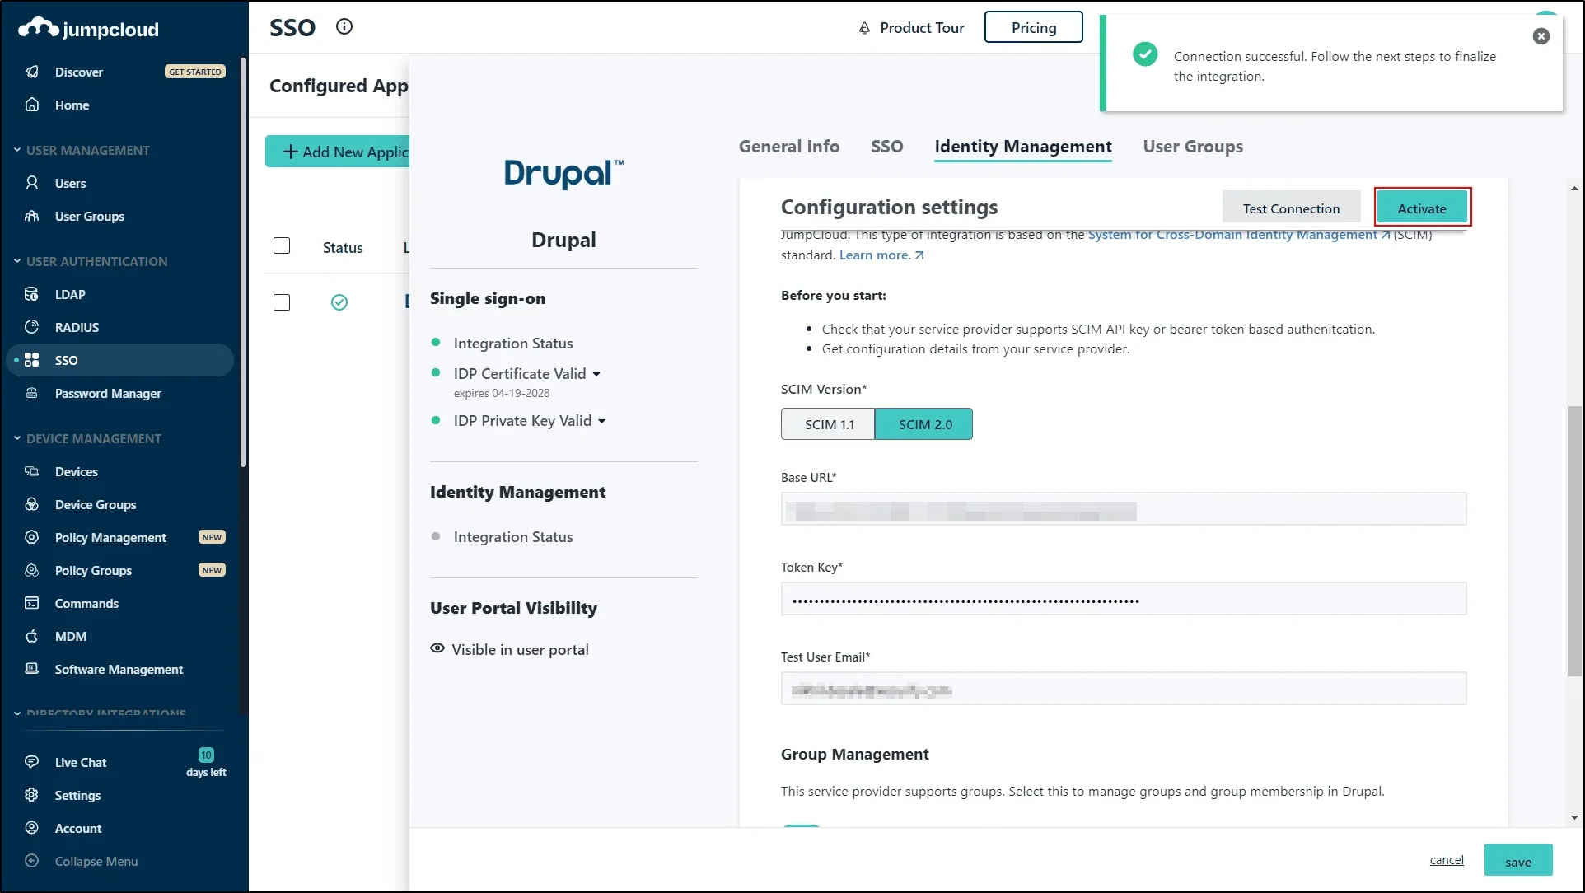
Task: Click the Token Key input field
Action: click(x=1124, y=599)
